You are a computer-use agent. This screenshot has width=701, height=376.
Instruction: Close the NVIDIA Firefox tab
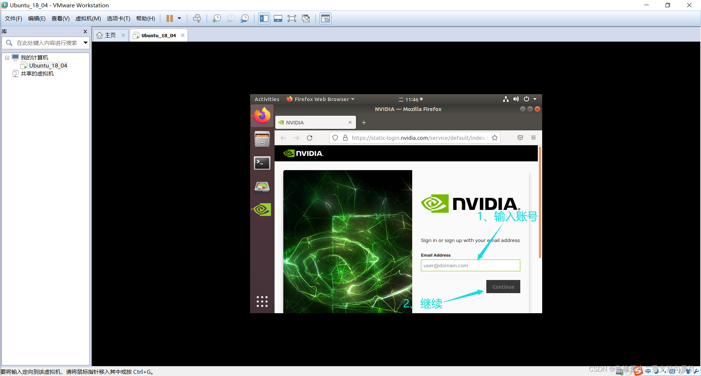coord(350,123)
